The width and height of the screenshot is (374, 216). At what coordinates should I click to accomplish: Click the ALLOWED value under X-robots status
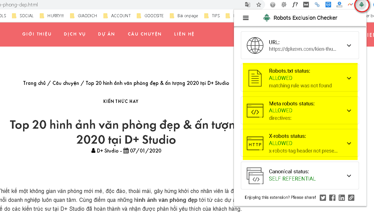click(281, 143)
